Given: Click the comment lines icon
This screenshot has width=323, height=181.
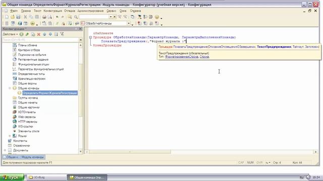Looking at the screenshot, I should pyautogui.click(x=57, y=24).
